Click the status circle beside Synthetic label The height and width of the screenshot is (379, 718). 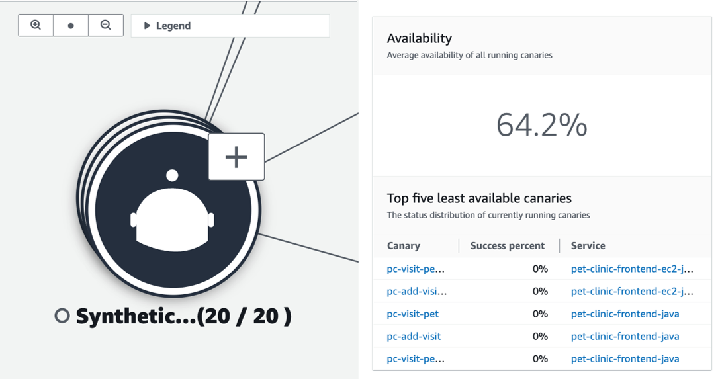(x=62, y=316)
